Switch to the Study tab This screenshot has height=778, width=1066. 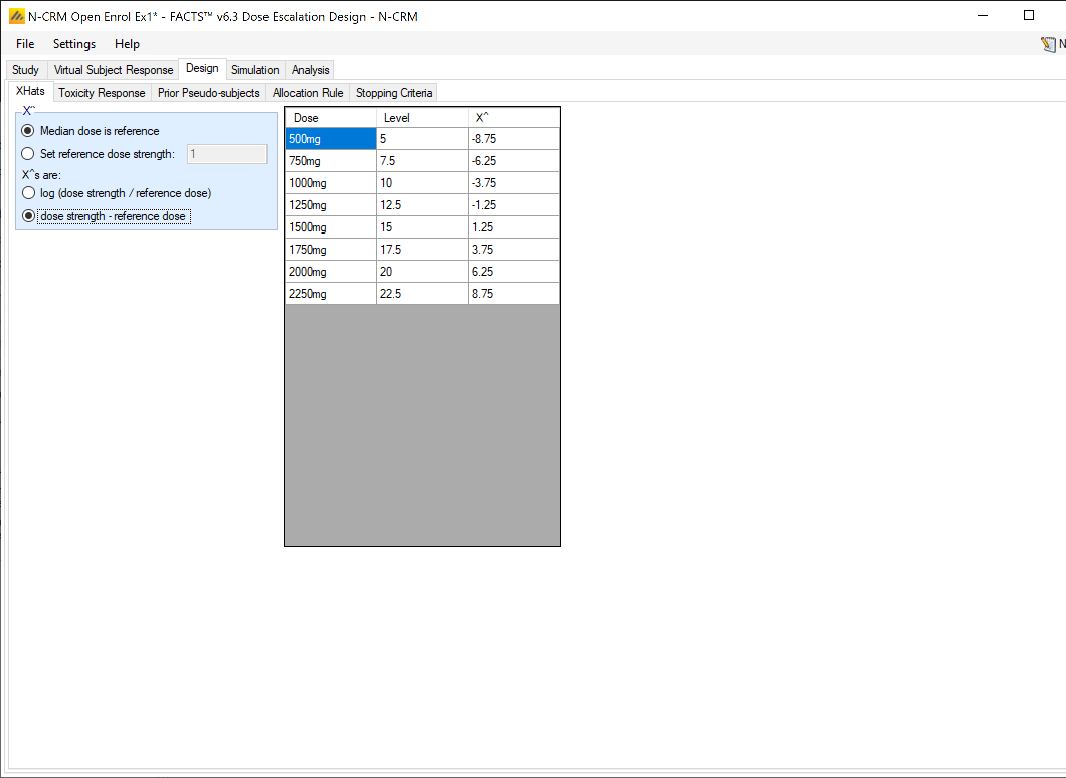(x=25, y=70)
